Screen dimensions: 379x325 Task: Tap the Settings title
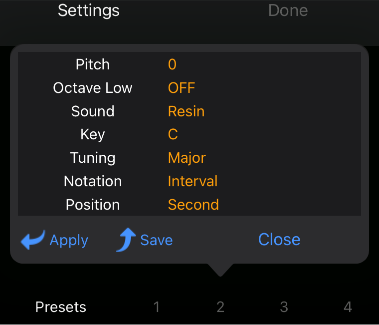[89, 10]
